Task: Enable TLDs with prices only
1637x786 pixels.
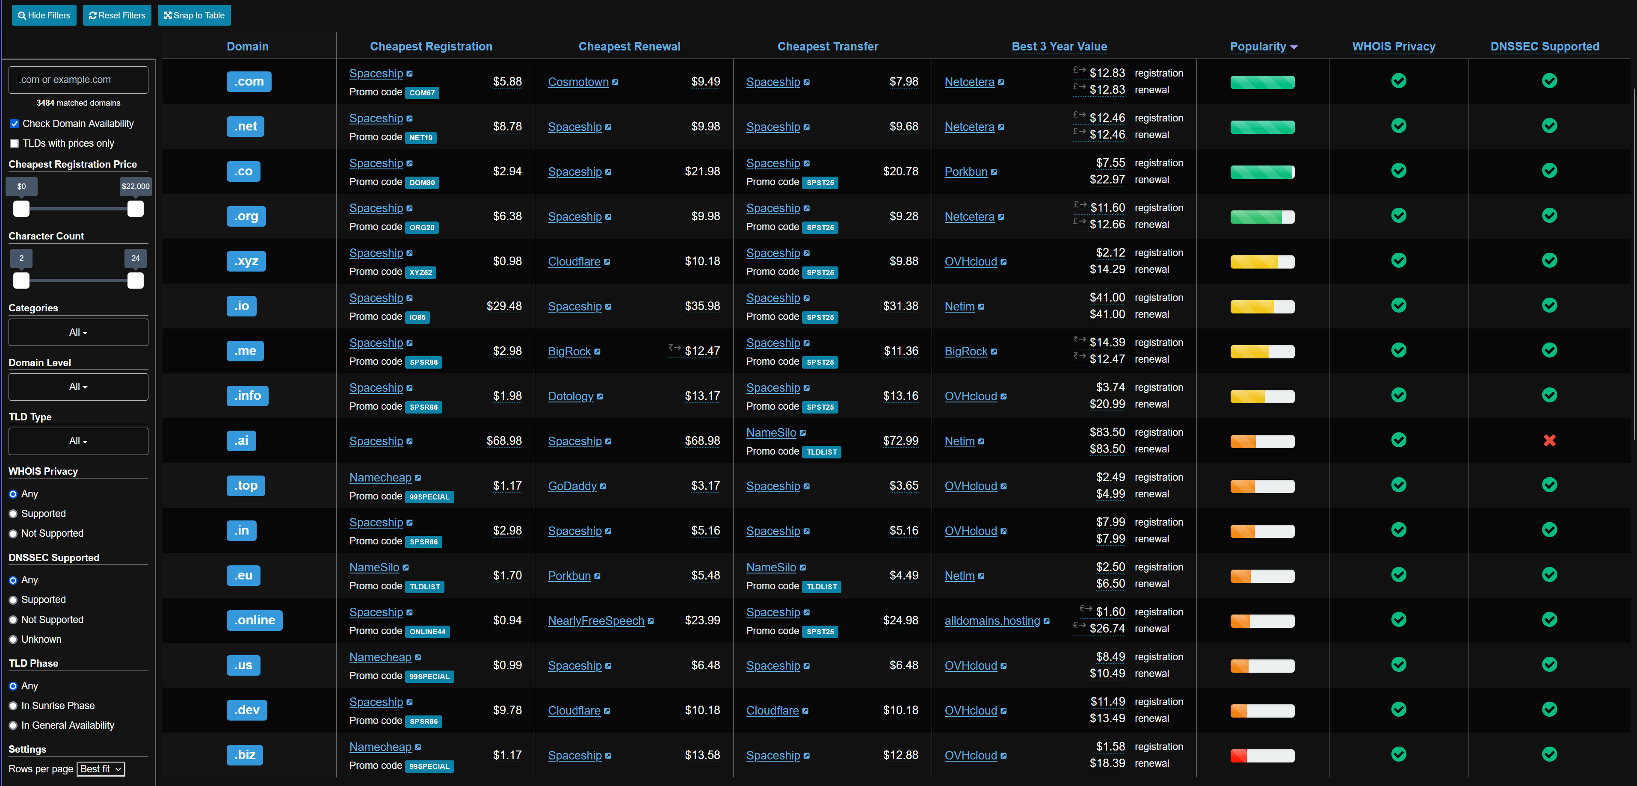Action: coord(14,144)
